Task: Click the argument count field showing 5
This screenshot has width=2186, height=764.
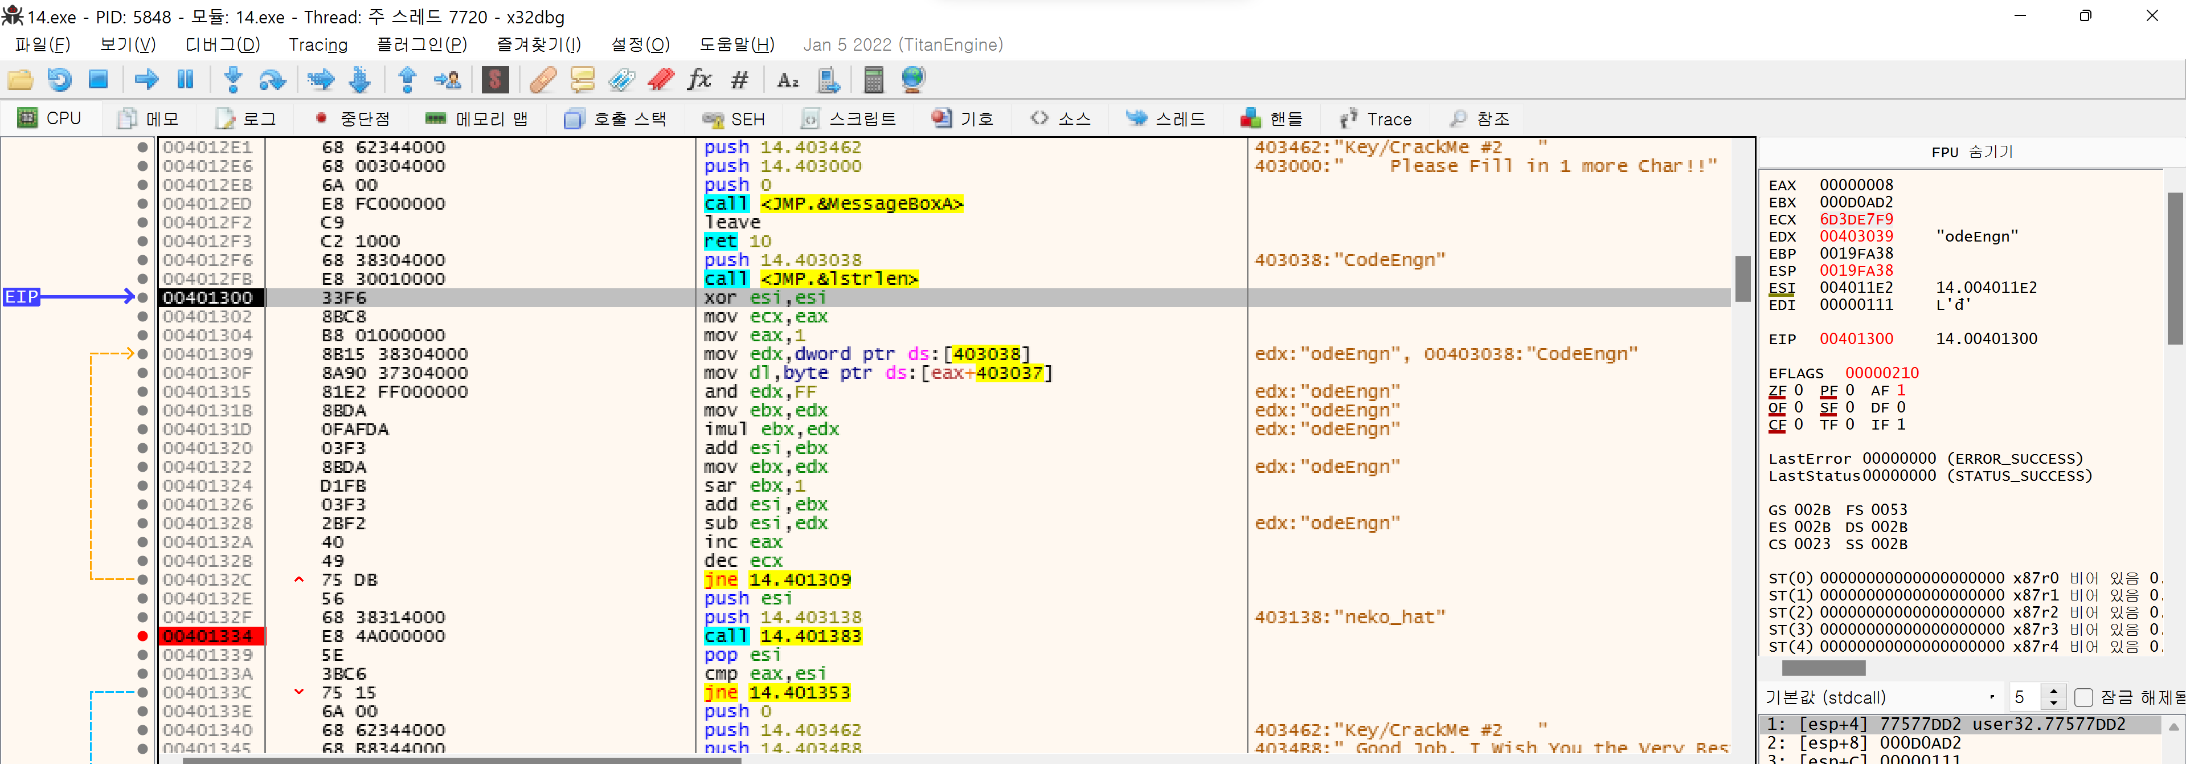Action: click(x=2024, y=697)
